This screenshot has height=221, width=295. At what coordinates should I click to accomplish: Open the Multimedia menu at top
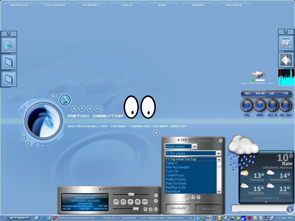(55, 5)
